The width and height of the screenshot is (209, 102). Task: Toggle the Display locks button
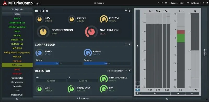(x=17, y=9)
